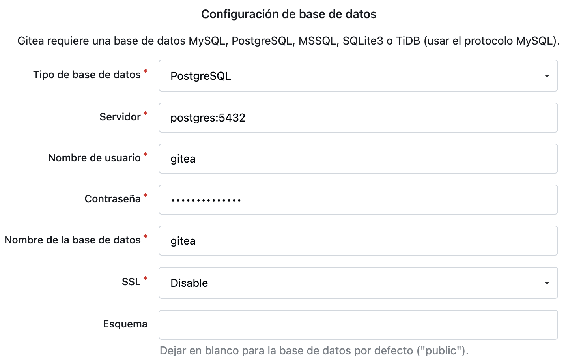Image resolution: width=568 pixels, height=363 pixels.
Task: Click the 'Nombre de usuario' label
Action: tap(94, 158)
